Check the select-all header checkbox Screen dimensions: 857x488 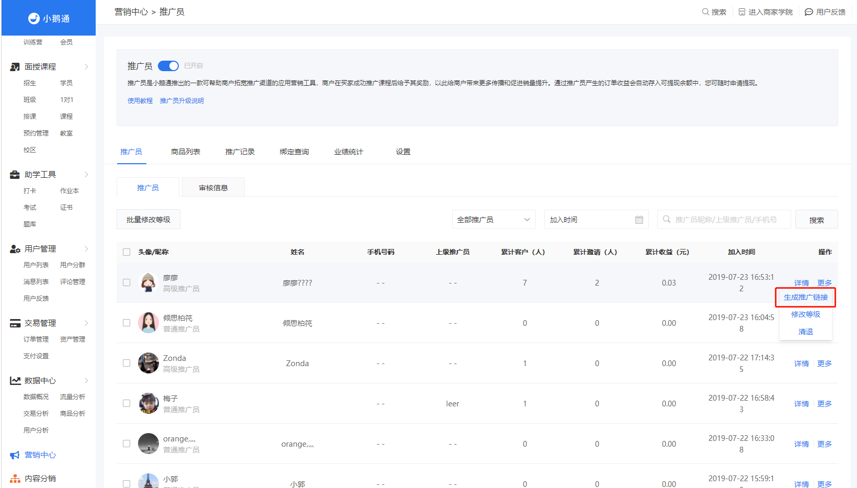pos(127,252)
